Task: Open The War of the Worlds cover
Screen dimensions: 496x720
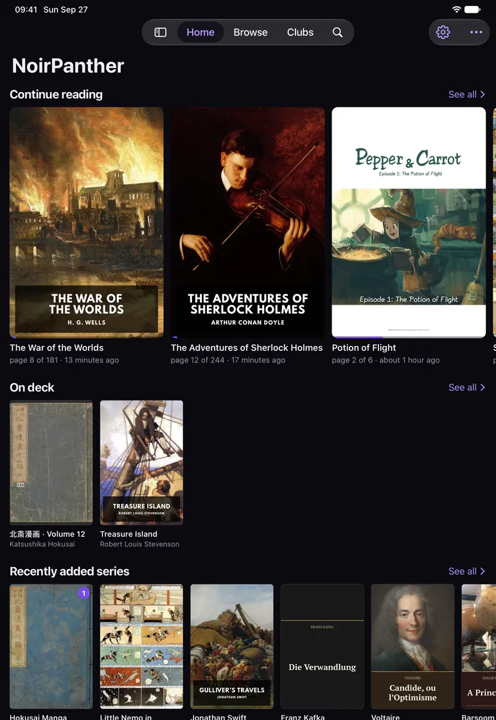Action: coord(86,222)
